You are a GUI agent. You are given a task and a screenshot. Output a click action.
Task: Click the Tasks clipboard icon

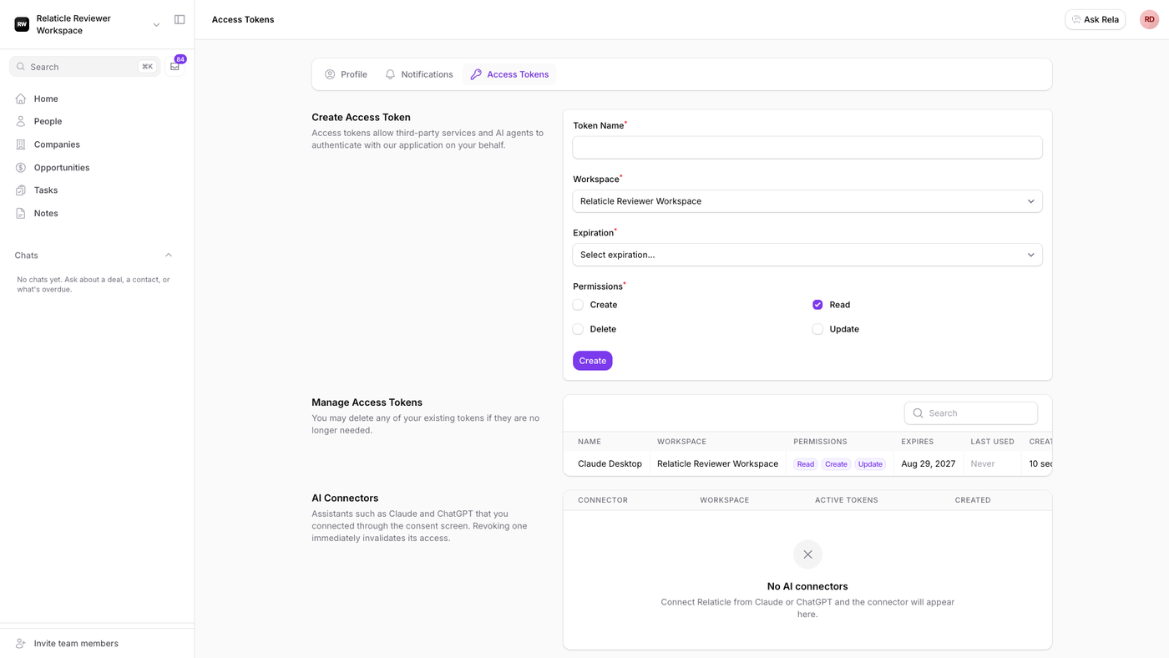(21, 190)
